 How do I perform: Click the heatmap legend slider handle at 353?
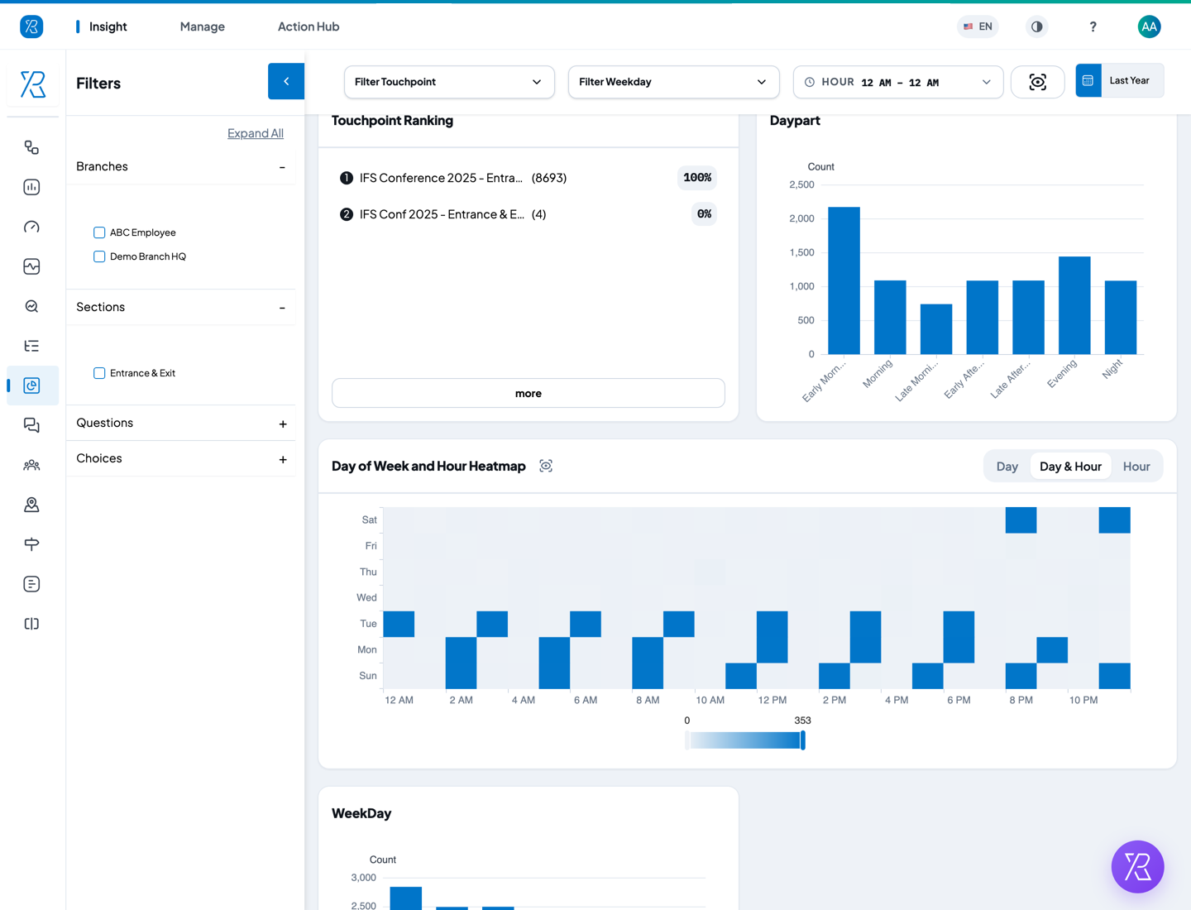coord(802,740)
